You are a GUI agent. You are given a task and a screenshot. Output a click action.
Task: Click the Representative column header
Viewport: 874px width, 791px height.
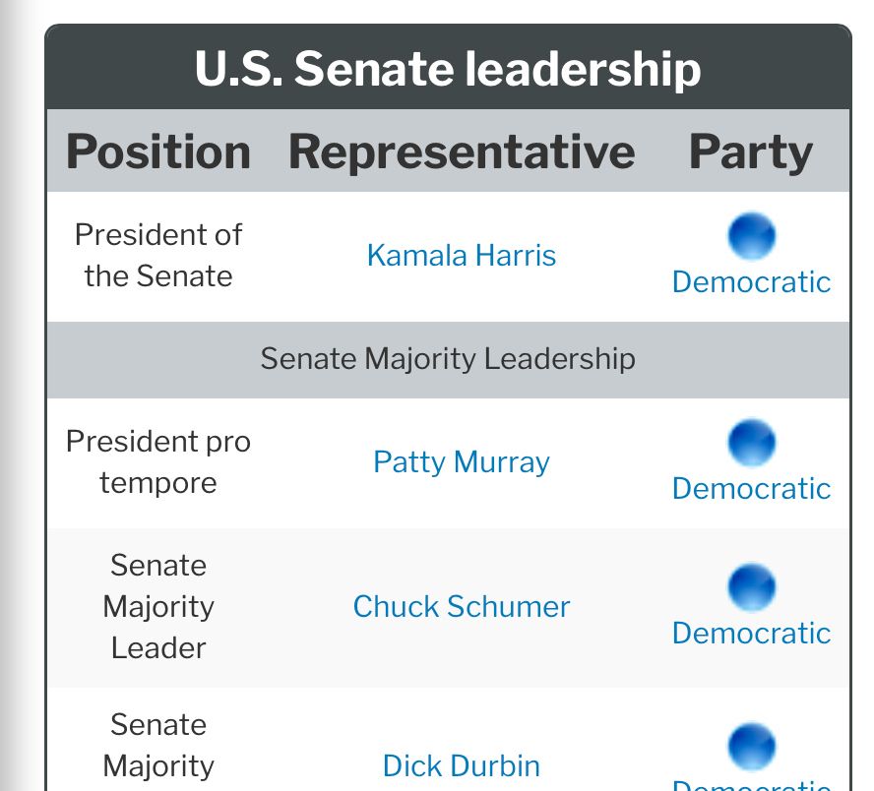pyautogui.click(x=462, y=152)
